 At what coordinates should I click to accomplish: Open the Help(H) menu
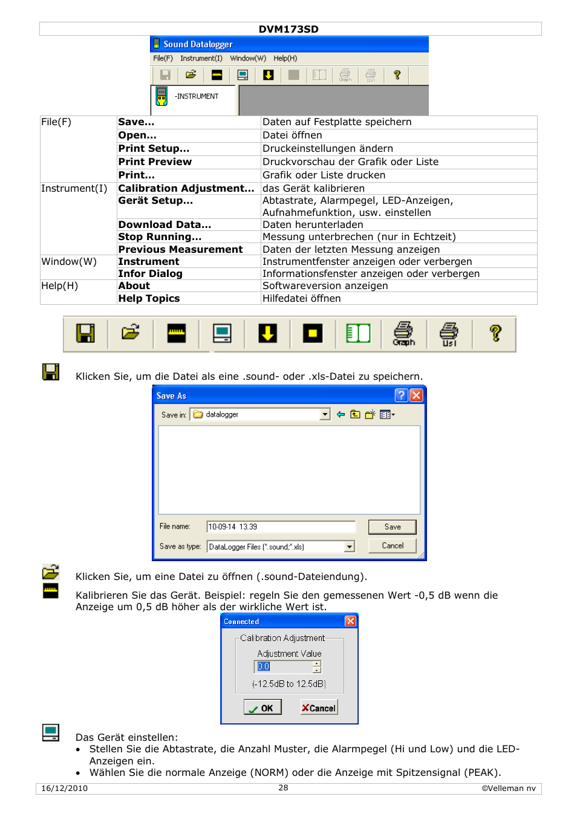point(285,58)
